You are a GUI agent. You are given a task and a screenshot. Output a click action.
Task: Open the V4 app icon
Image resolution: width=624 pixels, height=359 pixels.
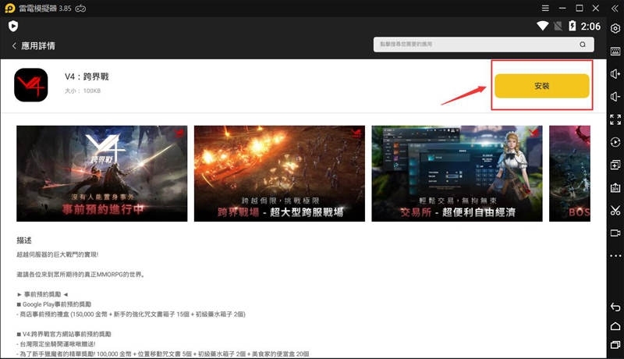[31, 85]
